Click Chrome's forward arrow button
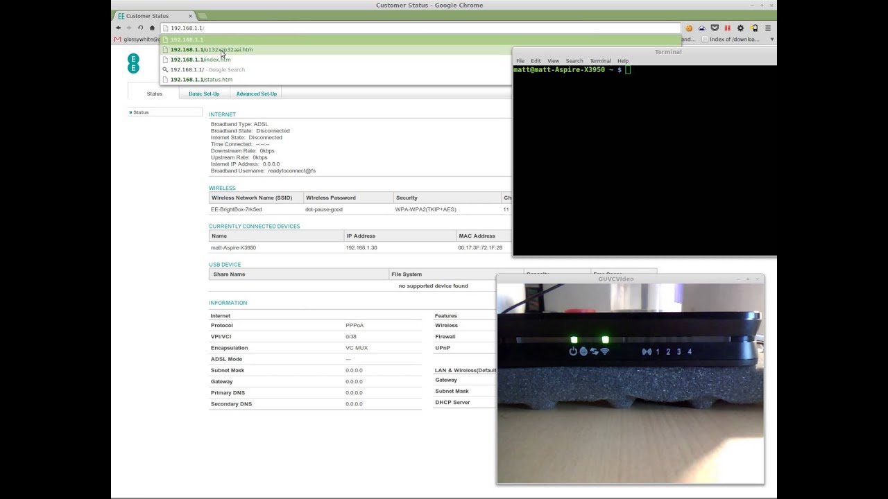 [129, 28]
